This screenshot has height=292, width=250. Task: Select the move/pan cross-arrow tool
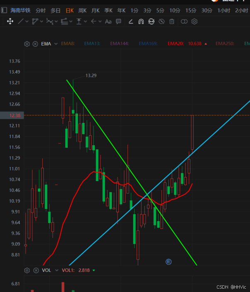pos(10,22)
